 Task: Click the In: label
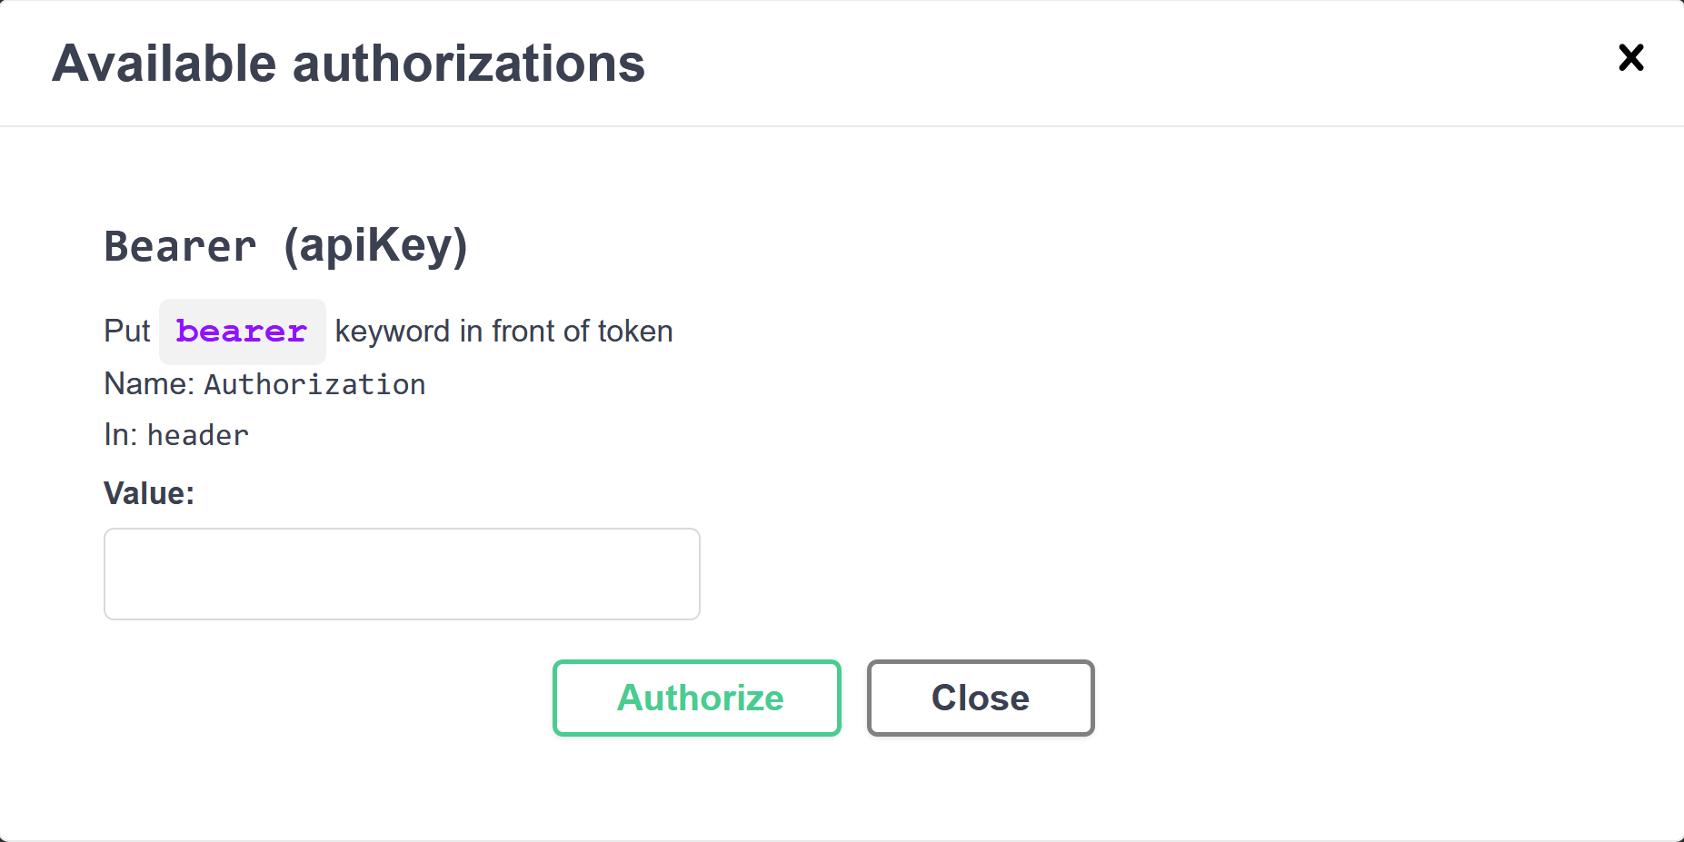click(x=121, y=436)
